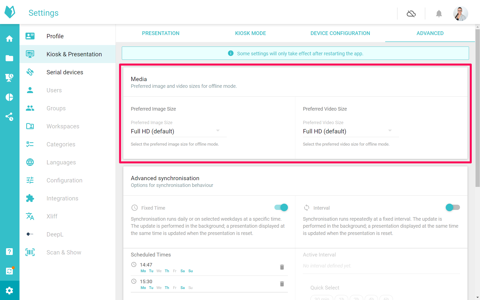
Task: Toggle the Interval switch
Action: pos(453,207)
